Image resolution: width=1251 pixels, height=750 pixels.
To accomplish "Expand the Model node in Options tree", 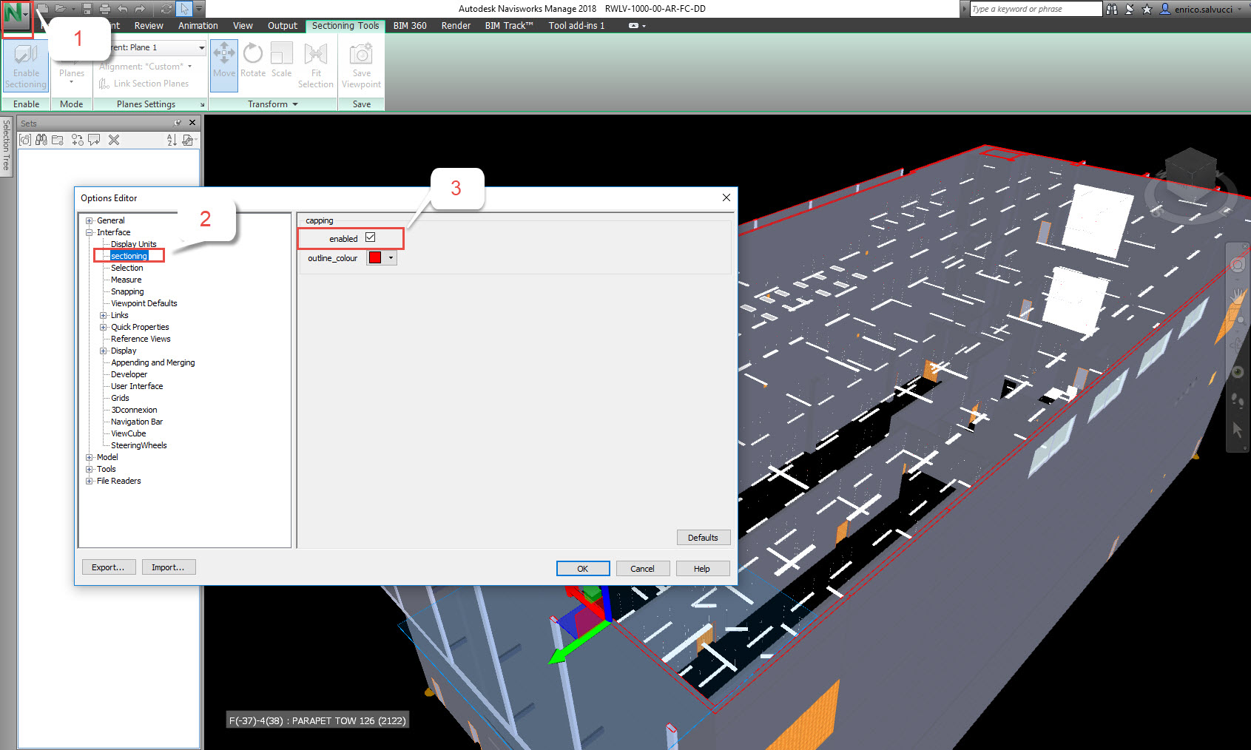I will 90,457.
